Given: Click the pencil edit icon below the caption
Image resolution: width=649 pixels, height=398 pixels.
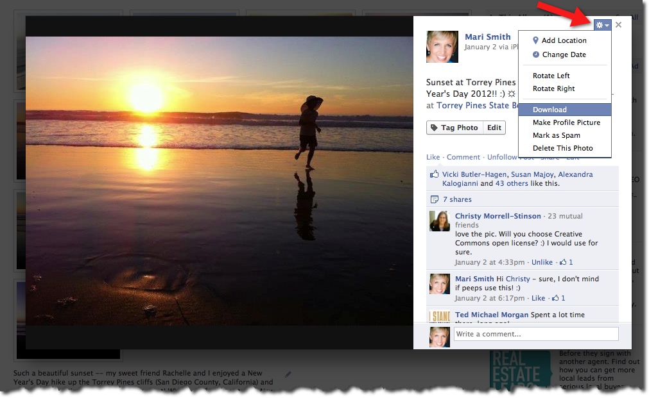Looking at the screenshot, I should (x=288, y=374).
